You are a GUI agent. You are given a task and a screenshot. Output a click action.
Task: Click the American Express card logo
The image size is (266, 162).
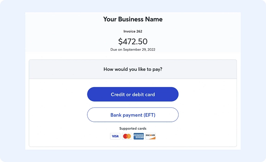pos(138,136)
